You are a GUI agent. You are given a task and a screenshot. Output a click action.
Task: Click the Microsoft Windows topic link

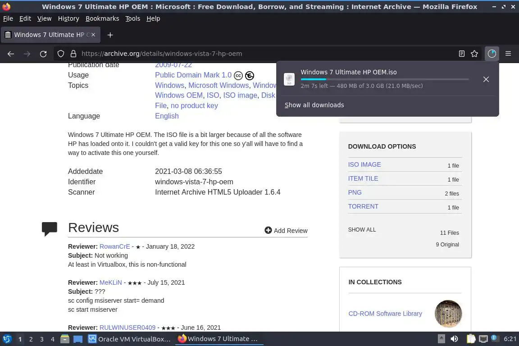[219, 86]
